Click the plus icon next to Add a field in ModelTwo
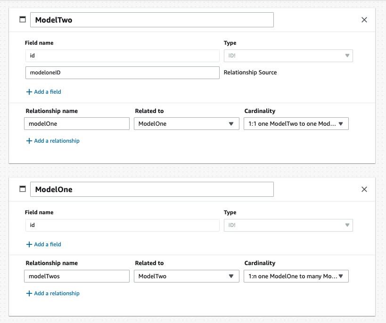Screen dimensions: 386x323 coord(29,92)
